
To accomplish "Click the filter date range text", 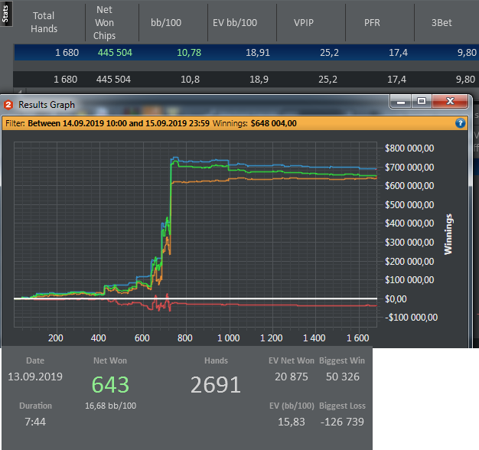I will click(x=119, y=123).
